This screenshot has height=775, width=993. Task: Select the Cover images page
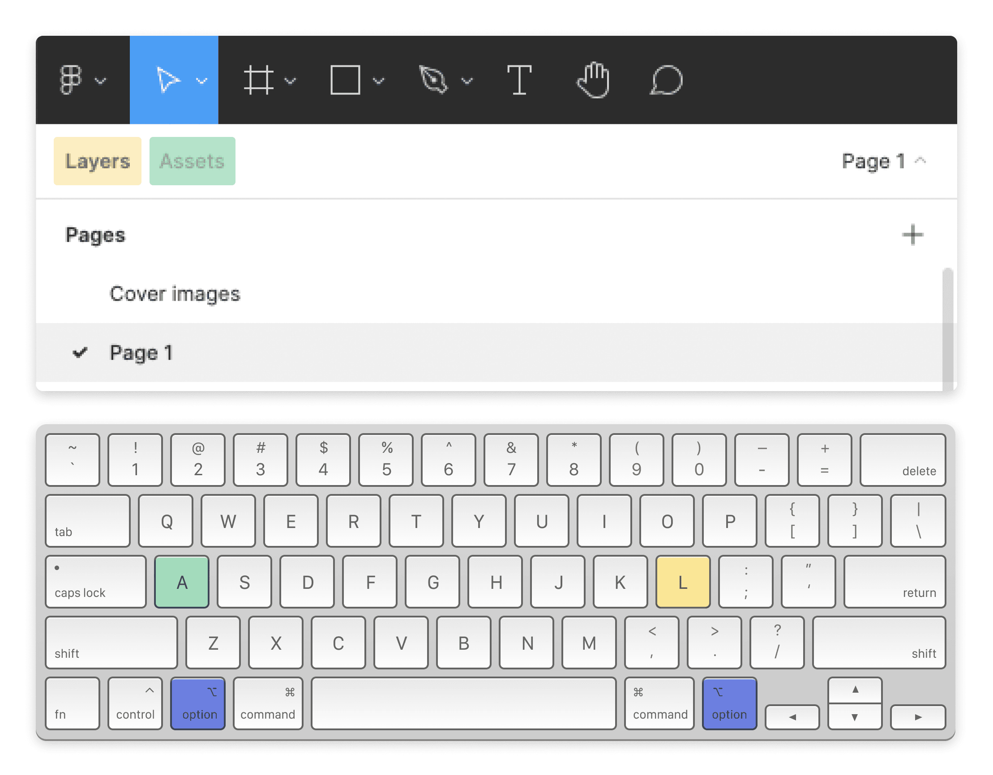(x=175, y=294)
